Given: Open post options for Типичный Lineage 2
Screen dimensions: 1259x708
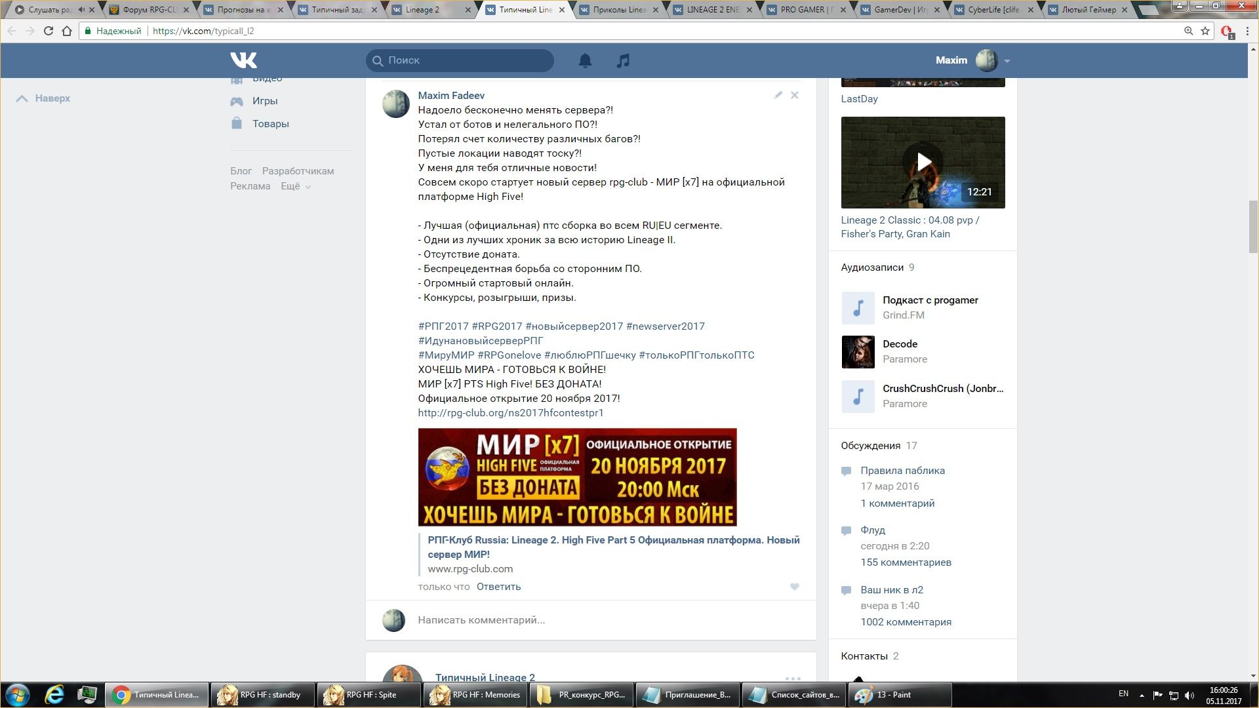Looking at the screenshot, I should pos(793,678).
